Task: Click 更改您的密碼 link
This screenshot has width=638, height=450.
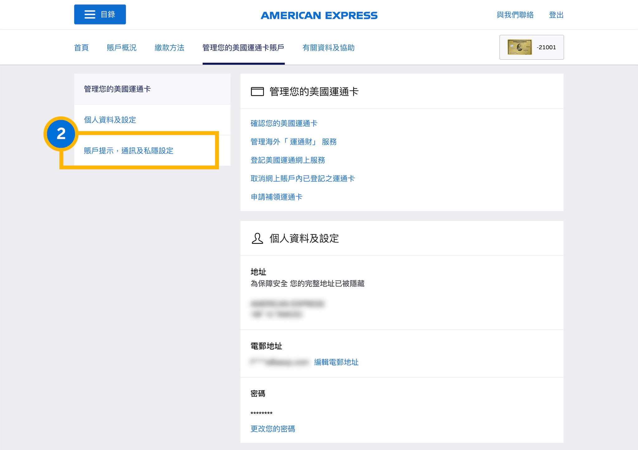Action: click(x=273, y=429)
